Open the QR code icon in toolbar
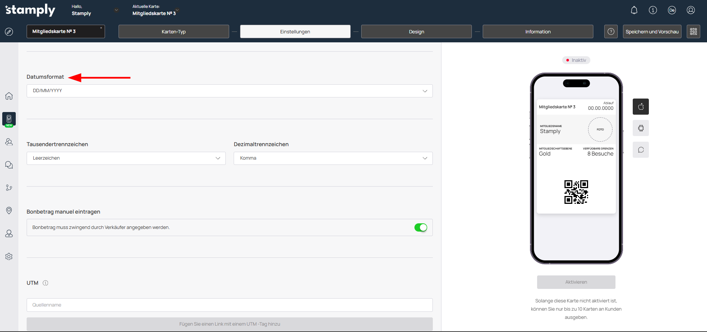This screenshot has width=707, height=332. pos(693,31)
